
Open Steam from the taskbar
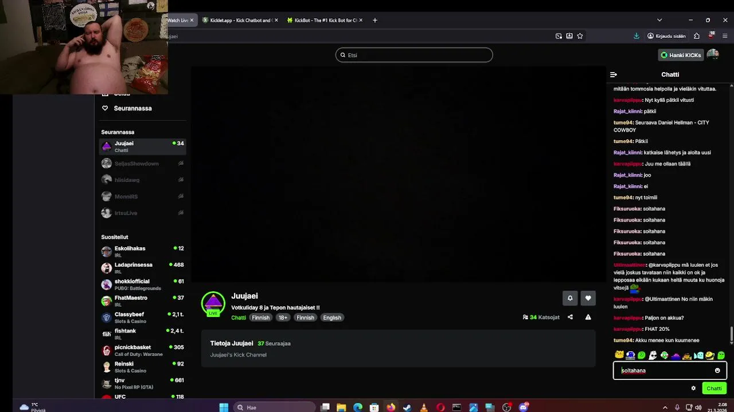coord(407,407)
